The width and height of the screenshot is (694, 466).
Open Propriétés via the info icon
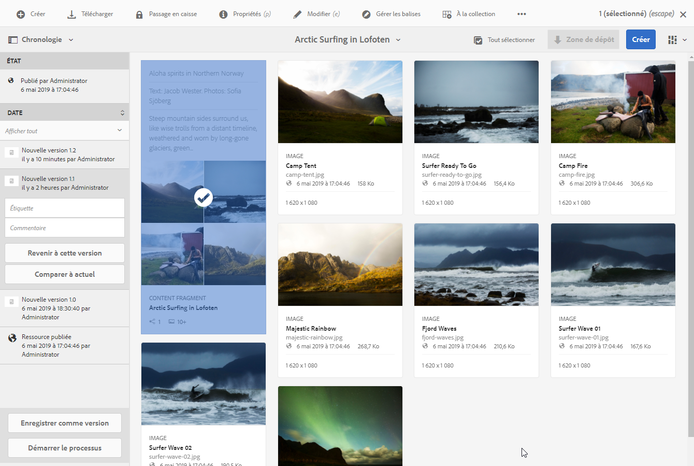point(223,15)
